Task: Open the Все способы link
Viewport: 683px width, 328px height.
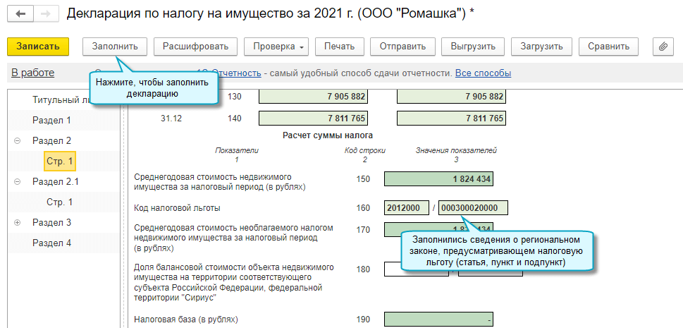Action: coord(483,73)
